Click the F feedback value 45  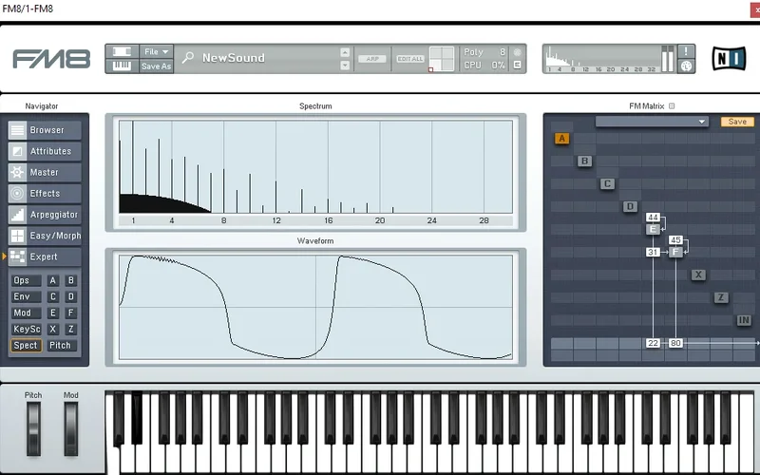(x=675, y=240)
